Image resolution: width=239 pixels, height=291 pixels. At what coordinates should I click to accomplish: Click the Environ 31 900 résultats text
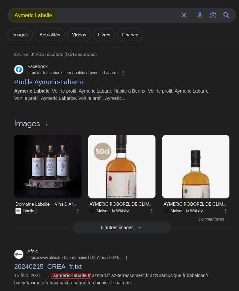(55, 54)
